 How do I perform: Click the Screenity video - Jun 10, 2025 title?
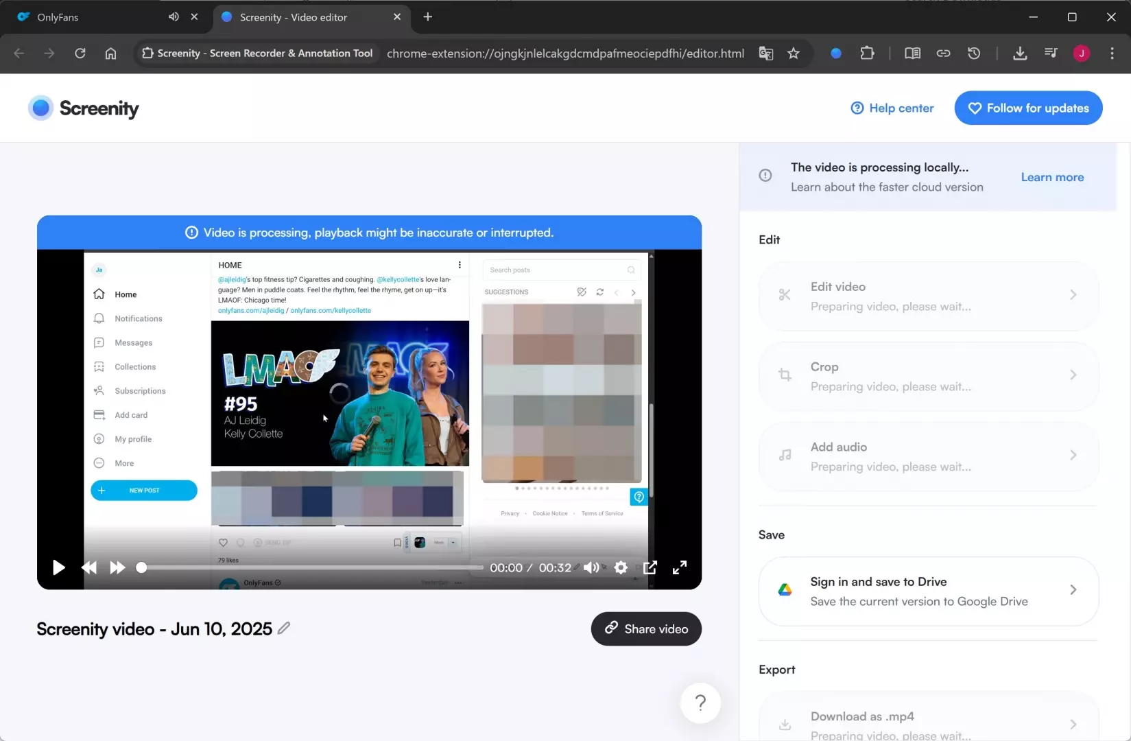tap(154, 628)
